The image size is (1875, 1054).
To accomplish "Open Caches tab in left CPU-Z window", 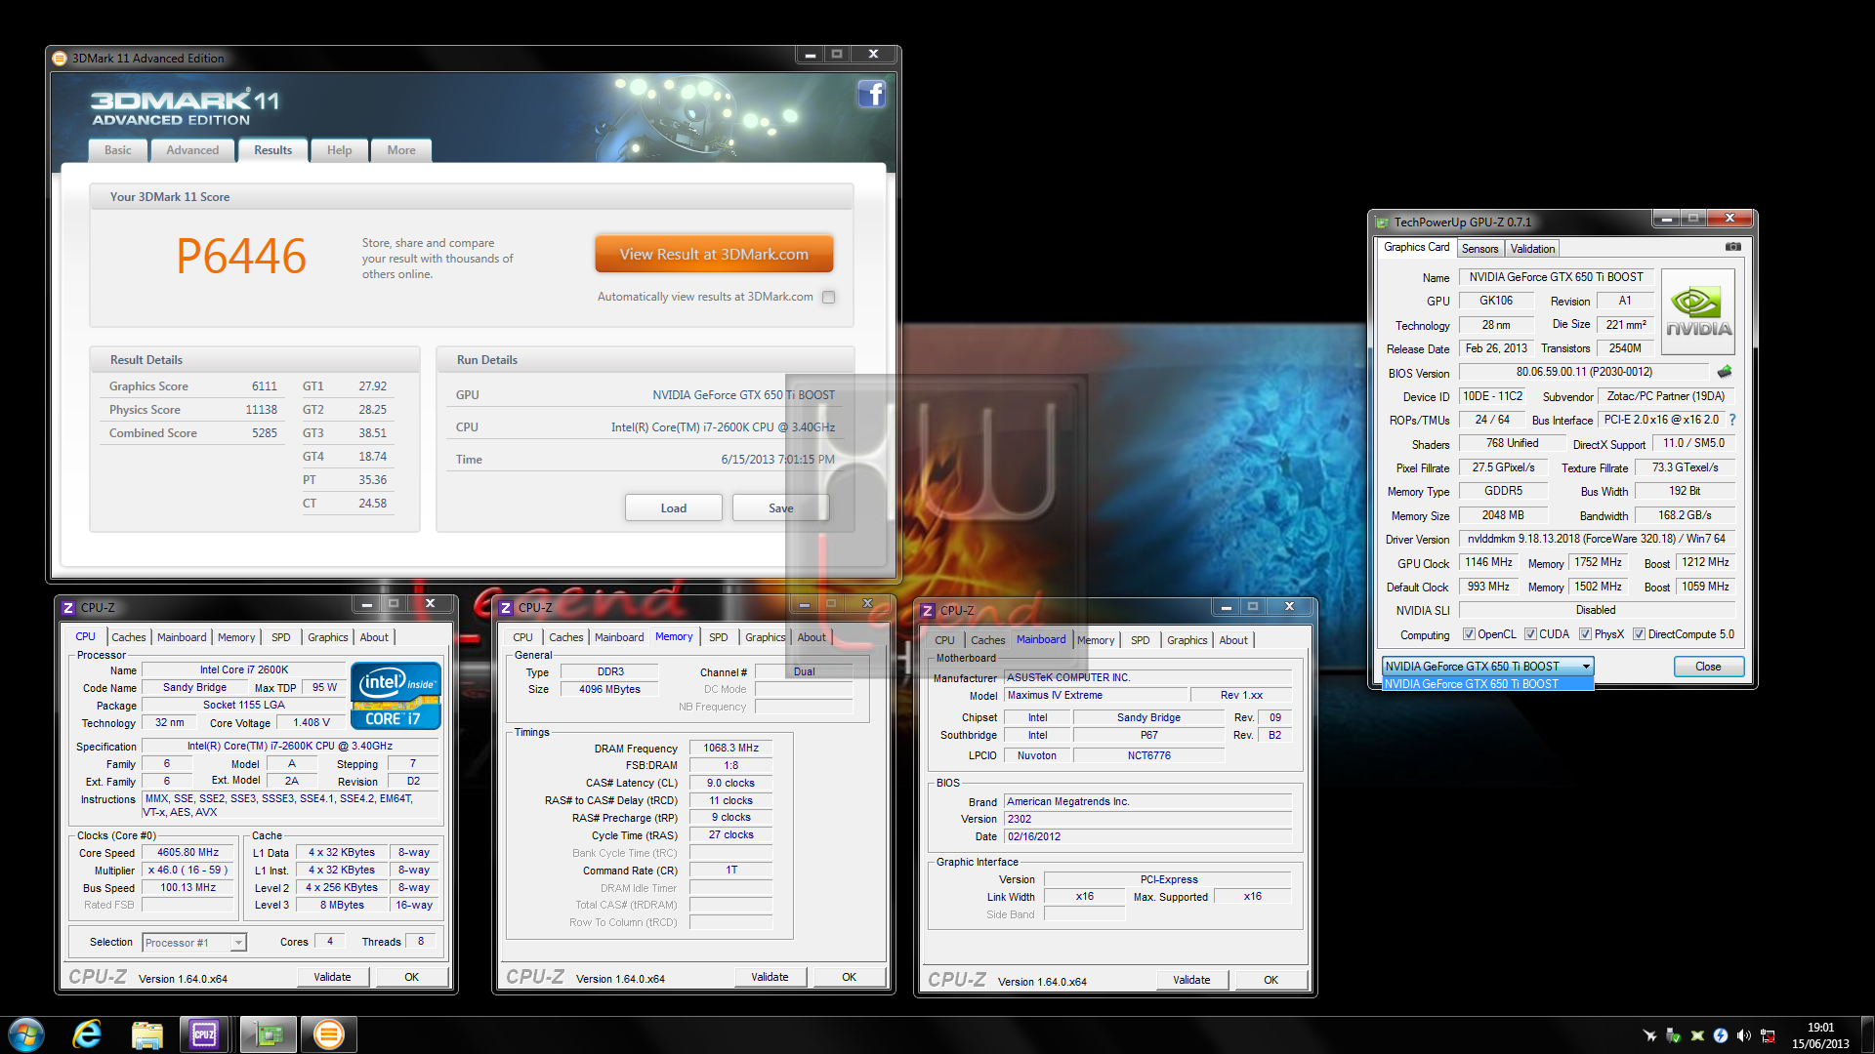I will [x=128, y=637].
